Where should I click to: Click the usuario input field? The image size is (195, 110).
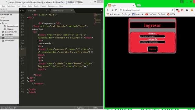(152, 36)
